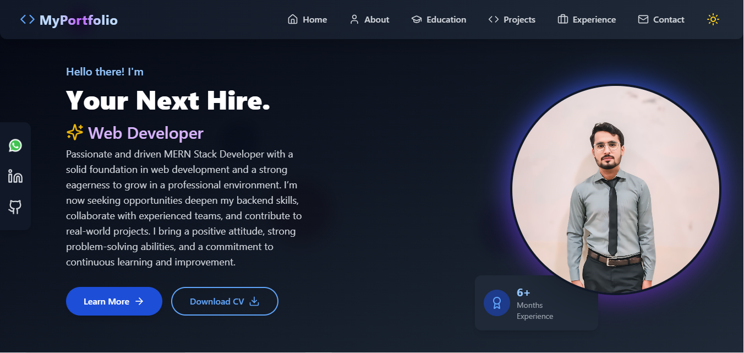Click the MyPortfolio logo text

coord(79,20)
